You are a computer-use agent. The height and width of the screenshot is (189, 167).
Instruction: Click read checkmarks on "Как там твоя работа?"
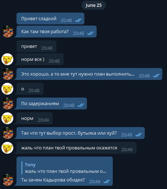(x=91, y=33)
